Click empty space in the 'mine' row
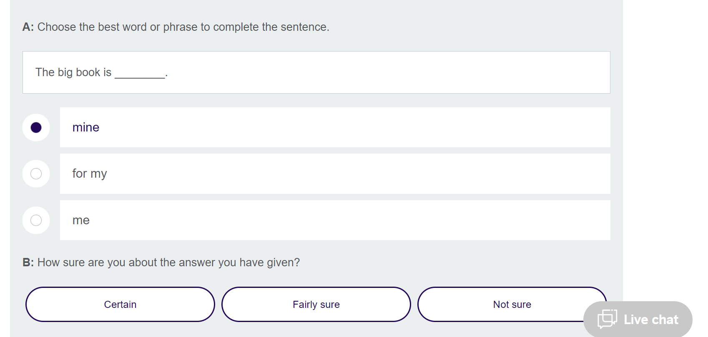Screen dimensions: 708x337 click(x=354, y=127)
